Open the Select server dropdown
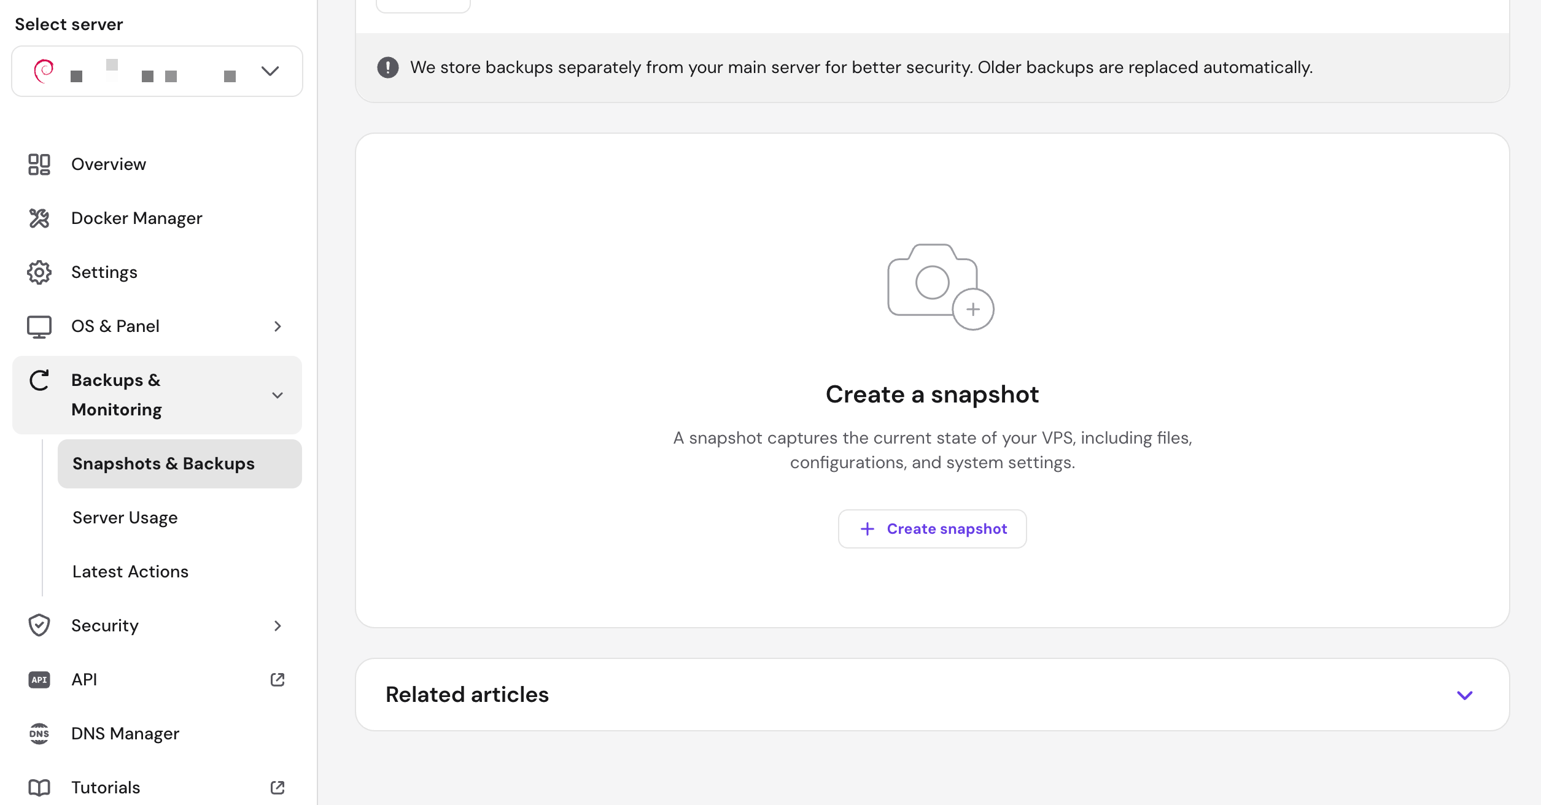 tap(157, 71)
